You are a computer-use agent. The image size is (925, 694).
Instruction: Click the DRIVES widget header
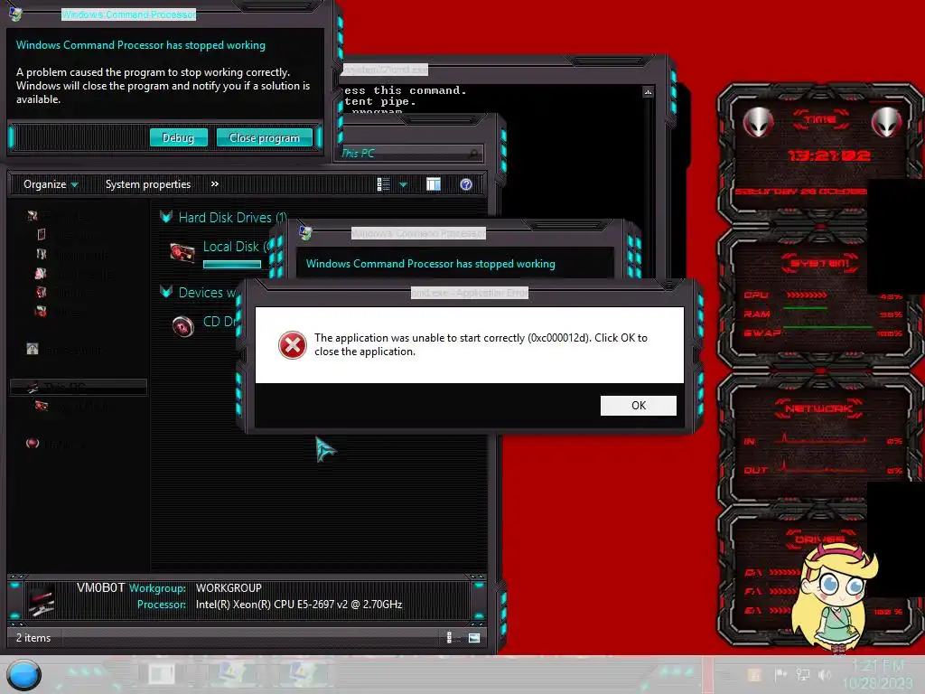coord(820,539)
